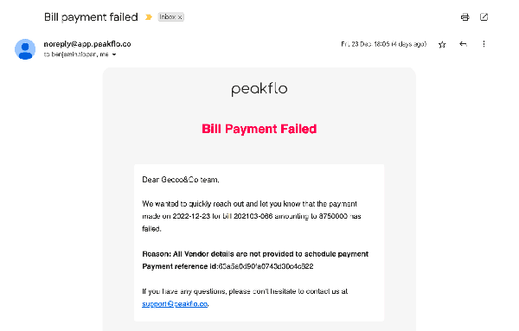Image resolution: width=519 pixels, height=331 pixels.
Task: Open the support@peakflo.co email link
Action: (x=175, y=304)
